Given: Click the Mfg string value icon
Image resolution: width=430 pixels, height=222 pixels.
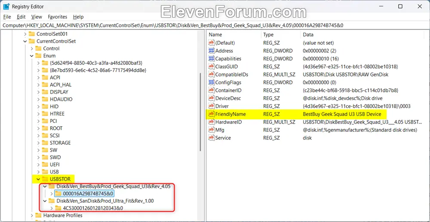Looking at the screenshot, I should (x=212, y=130).
